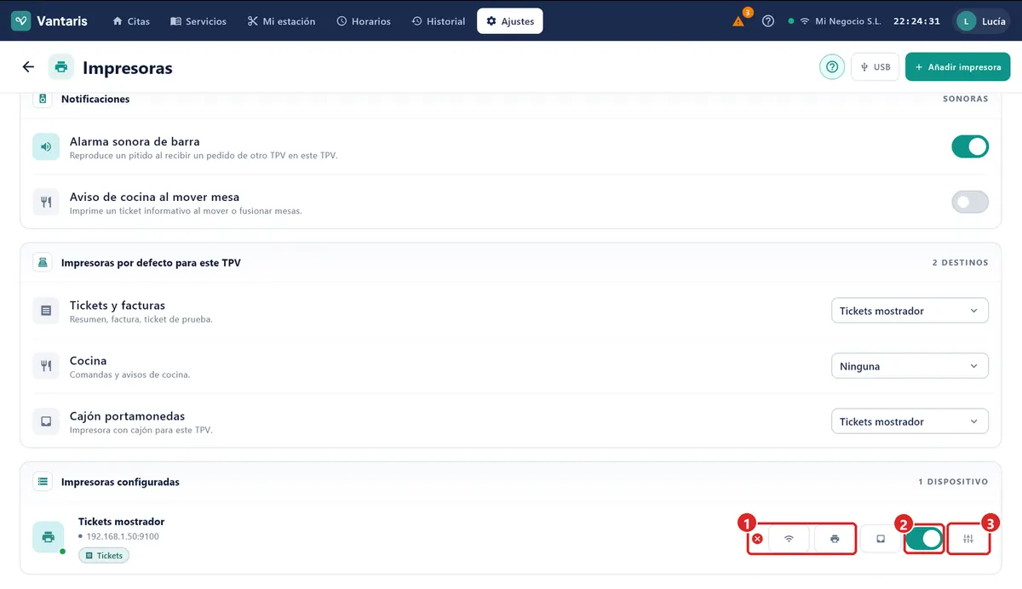
Task: Open the Historial tab
Action: (439, 21)
